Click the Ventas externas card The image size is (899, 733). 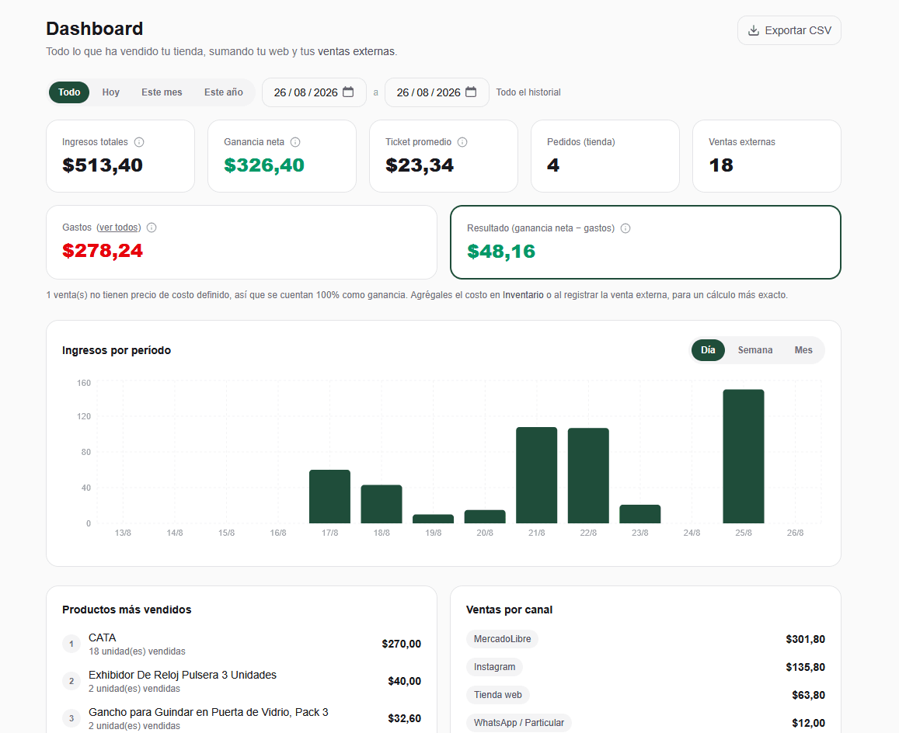[767, 156]
